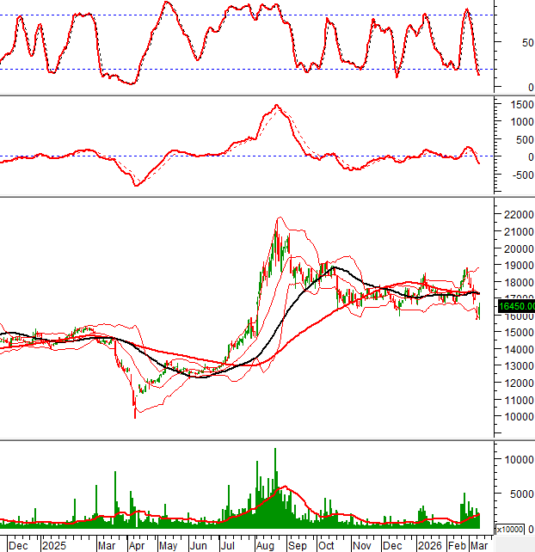Select the 2025 year label on the time axis
535x552 pixels.
[53, 545]
